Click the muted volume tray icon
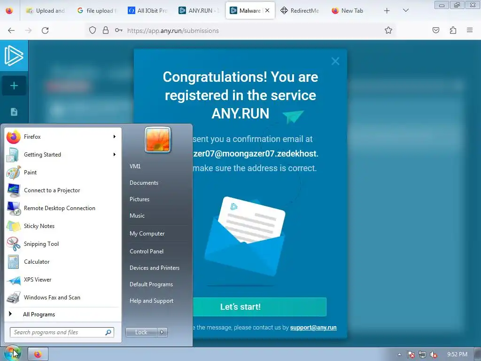The height and width of the screenshot is (361, 481). coord(434,354)
